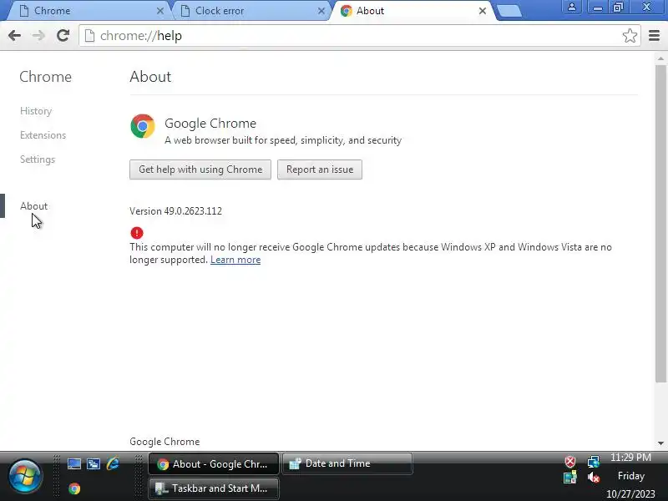The width and height of the screenshot is (668, 501).
Task: Click the red security shield tray icon
Action: pos(570,462)
